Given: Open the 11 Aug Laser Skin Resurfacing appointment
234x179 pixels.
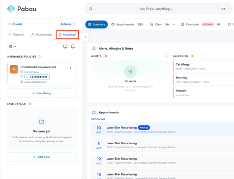Looking at the screenshot, I should (162, 145).
